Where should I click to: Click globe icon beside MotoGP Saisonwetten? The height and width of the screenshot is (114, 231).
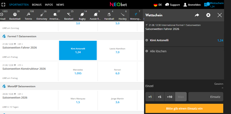(4, 86)
